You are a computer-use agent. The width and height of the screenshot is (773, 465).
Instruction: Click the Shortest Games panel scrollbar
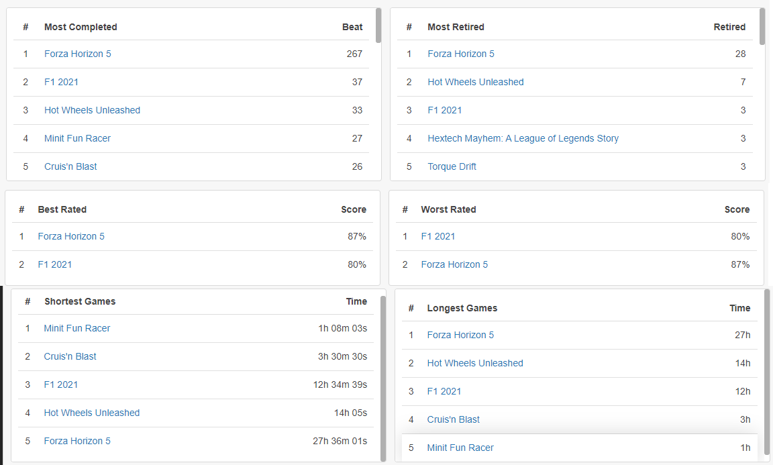pyautogui.click(x=383, y=378)
